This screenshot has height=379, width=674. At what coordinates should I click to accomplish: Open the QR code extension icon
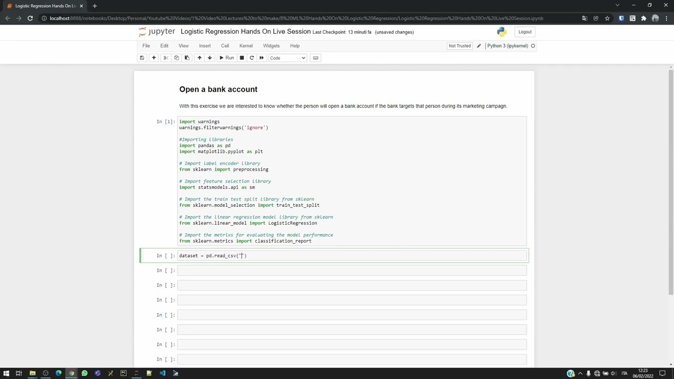[x=632, y=18]
